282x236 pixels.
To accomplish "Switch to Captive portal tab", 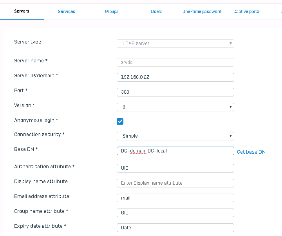I will coord(247,11).
